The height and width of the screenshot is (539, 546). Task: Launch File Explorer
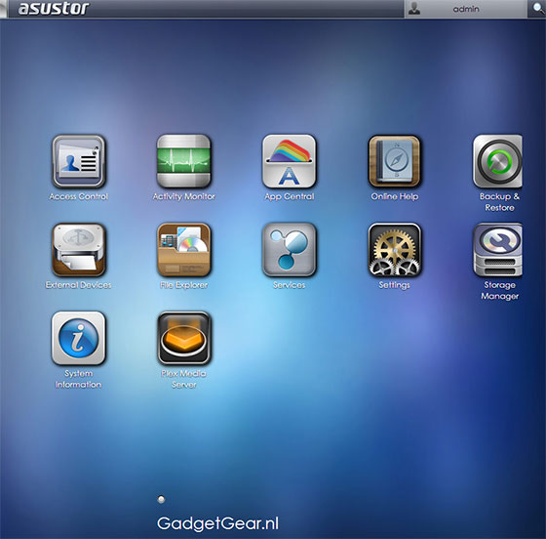[x=184, y=250]
